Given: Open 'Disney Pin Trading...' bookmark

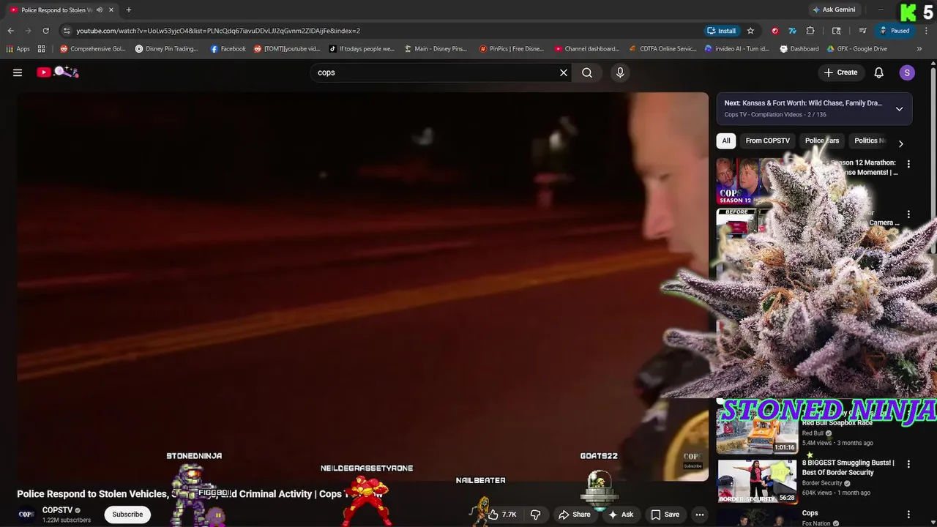Looking at the screenshot, I should pos(167,49).
